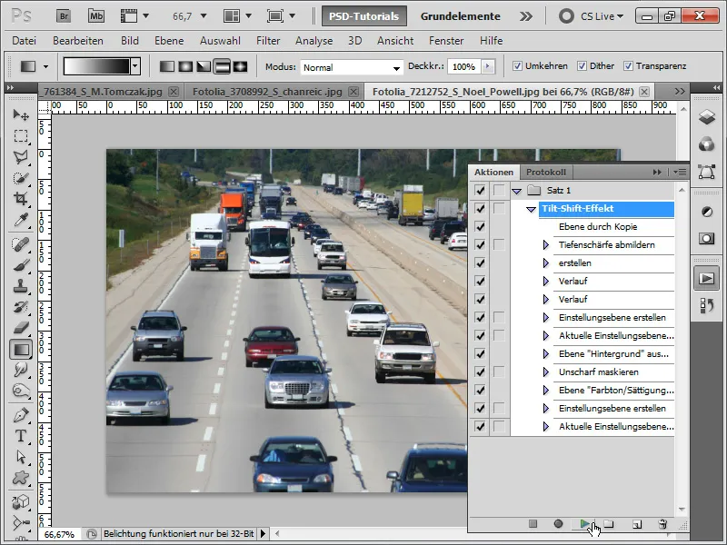Select the Crop tool in toolbox
The image size is (727, 545).
[x=20, y=198]
